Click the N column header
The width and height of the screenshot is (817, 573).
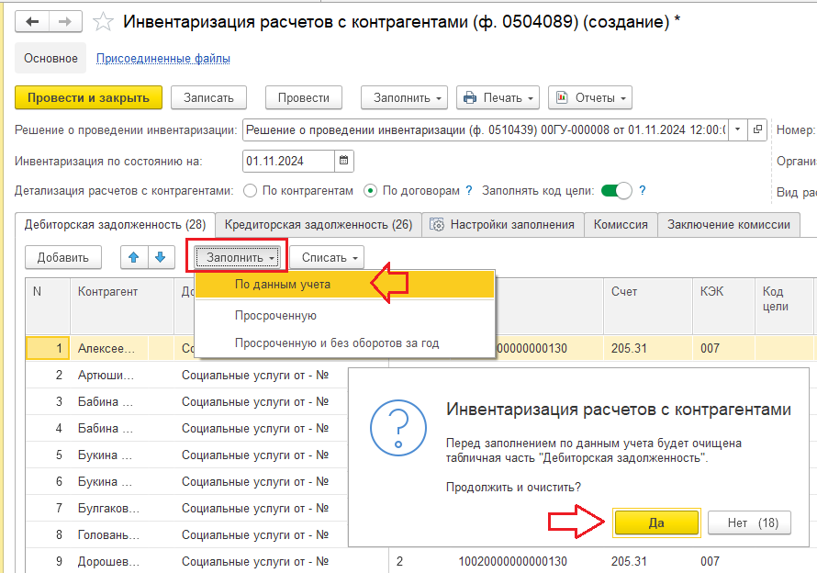[48, 306]
